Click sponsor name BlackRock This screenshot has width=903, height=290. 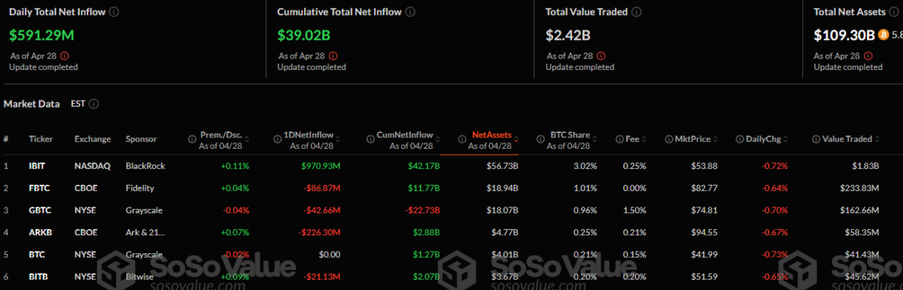145,165
